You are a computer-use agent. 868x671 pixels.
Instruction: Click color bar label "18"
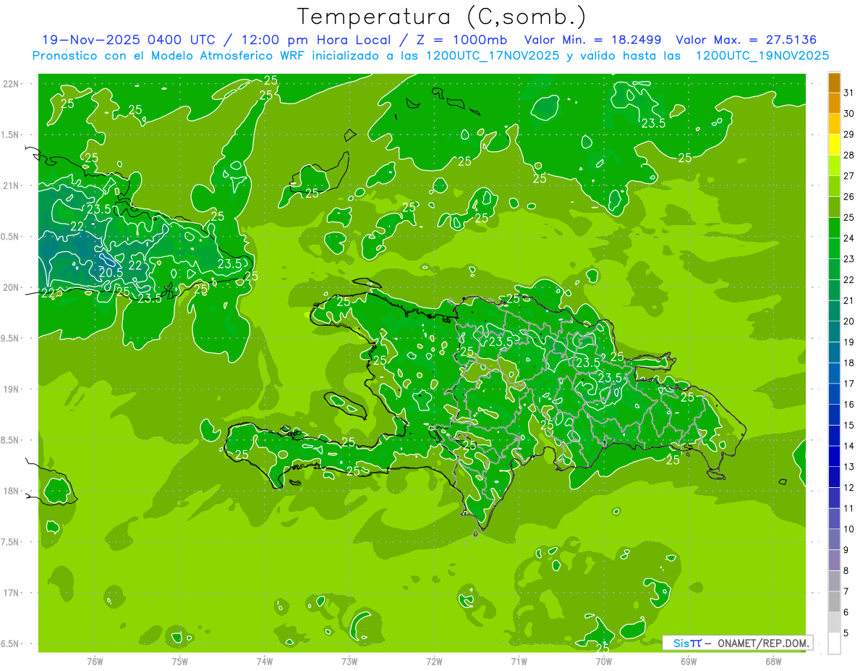(849, 363)
